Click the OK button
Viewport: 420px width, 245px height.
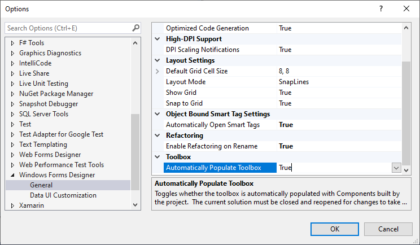click(335, 229)
